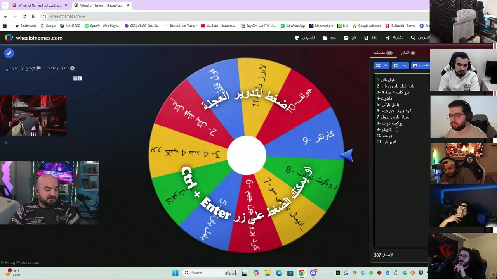Open the Customize palette option
The height and width of the screenshot is (279, 497).
click(305, 38)
